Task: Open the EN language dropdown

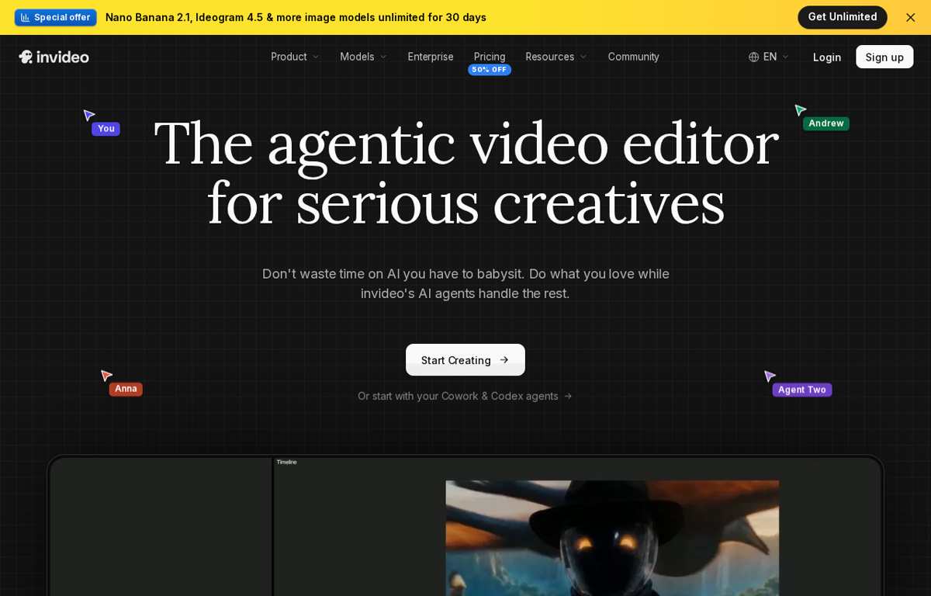Action: [769, 57]
